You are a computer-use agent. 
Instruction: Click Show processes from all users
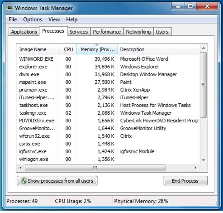coord(57,181)
